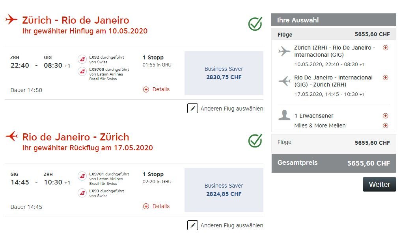This screenshot has height=236, width=401.
Task: Click the Swiss logo icon next to LX9701
Action: pos(82,176)
